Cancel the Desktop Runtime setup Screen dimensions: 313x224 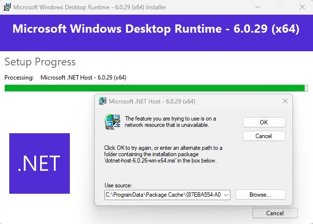[x=275, y=213]
